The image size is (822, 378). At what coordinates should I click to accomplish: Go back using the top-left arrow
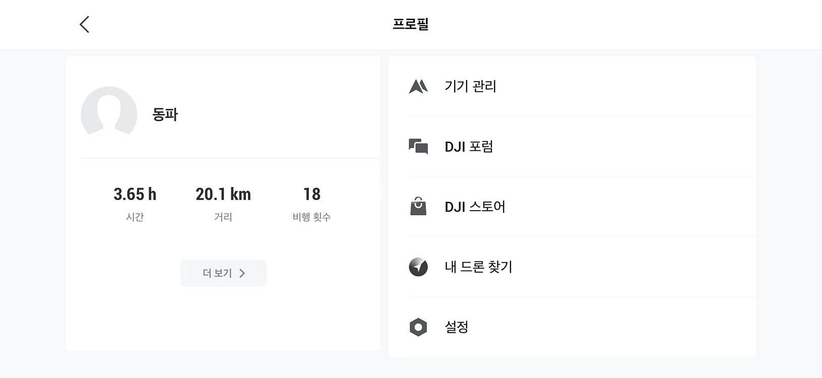(84, 24)
